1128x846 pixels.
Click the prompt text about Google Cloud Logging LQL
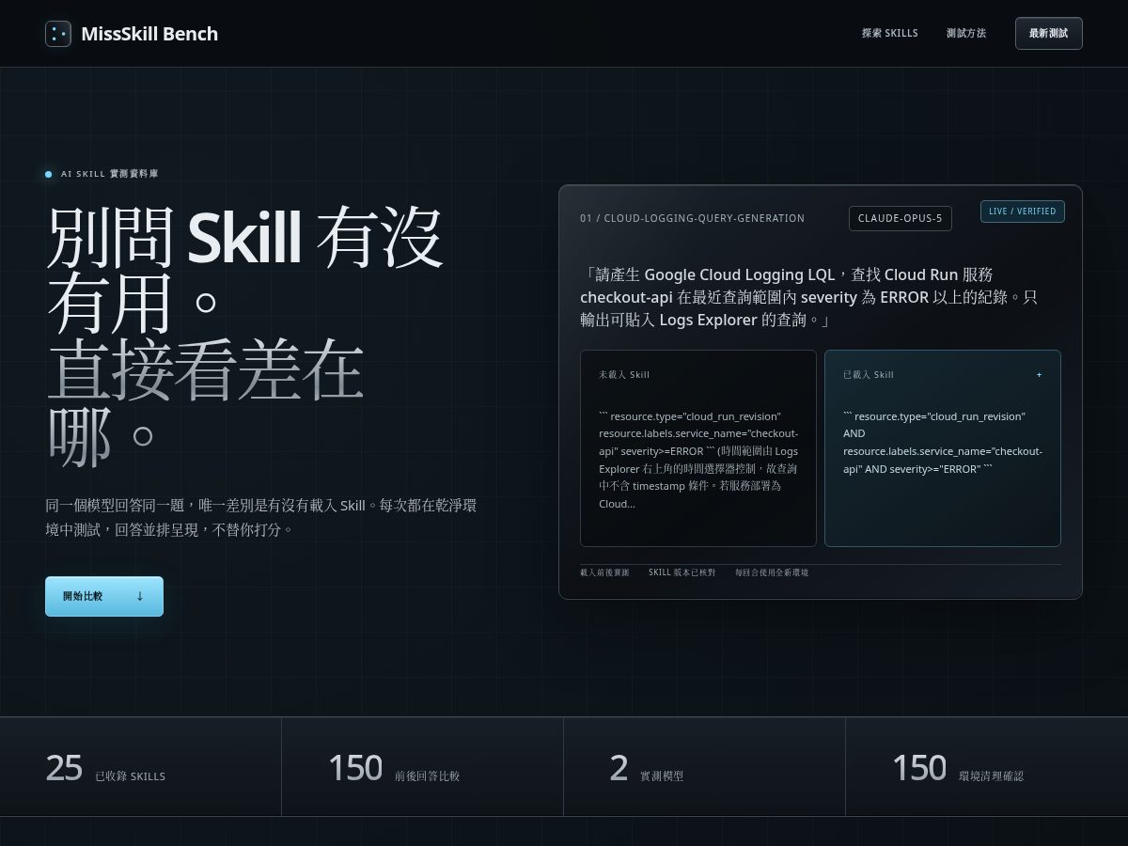[809, 297]
